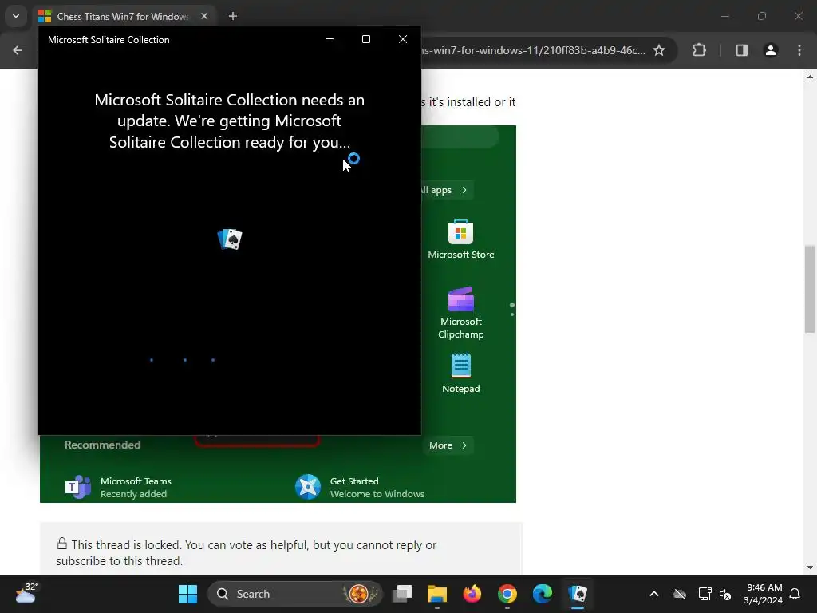Close the Microsoft Solitaire Collection window

(403, 39)
